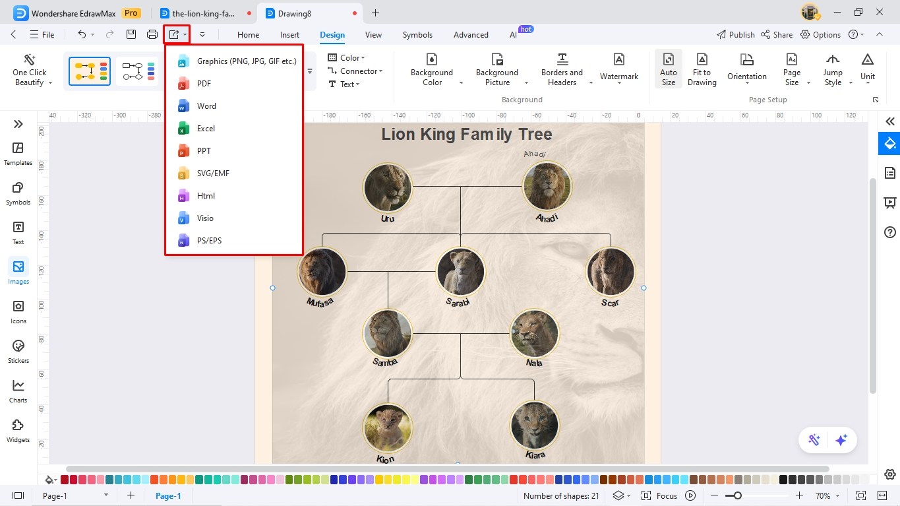900x506 pixels.
Task: Open the Symbols sidebar panel
Action: coord(18,193)
